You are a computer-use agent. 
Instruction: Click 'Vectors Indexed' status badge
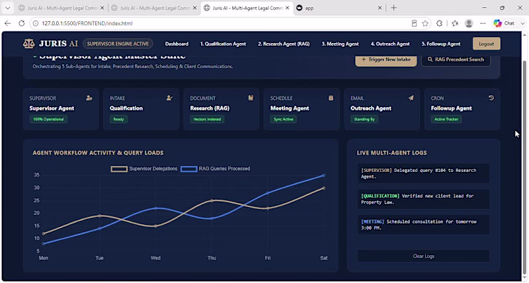pos(207,119)
